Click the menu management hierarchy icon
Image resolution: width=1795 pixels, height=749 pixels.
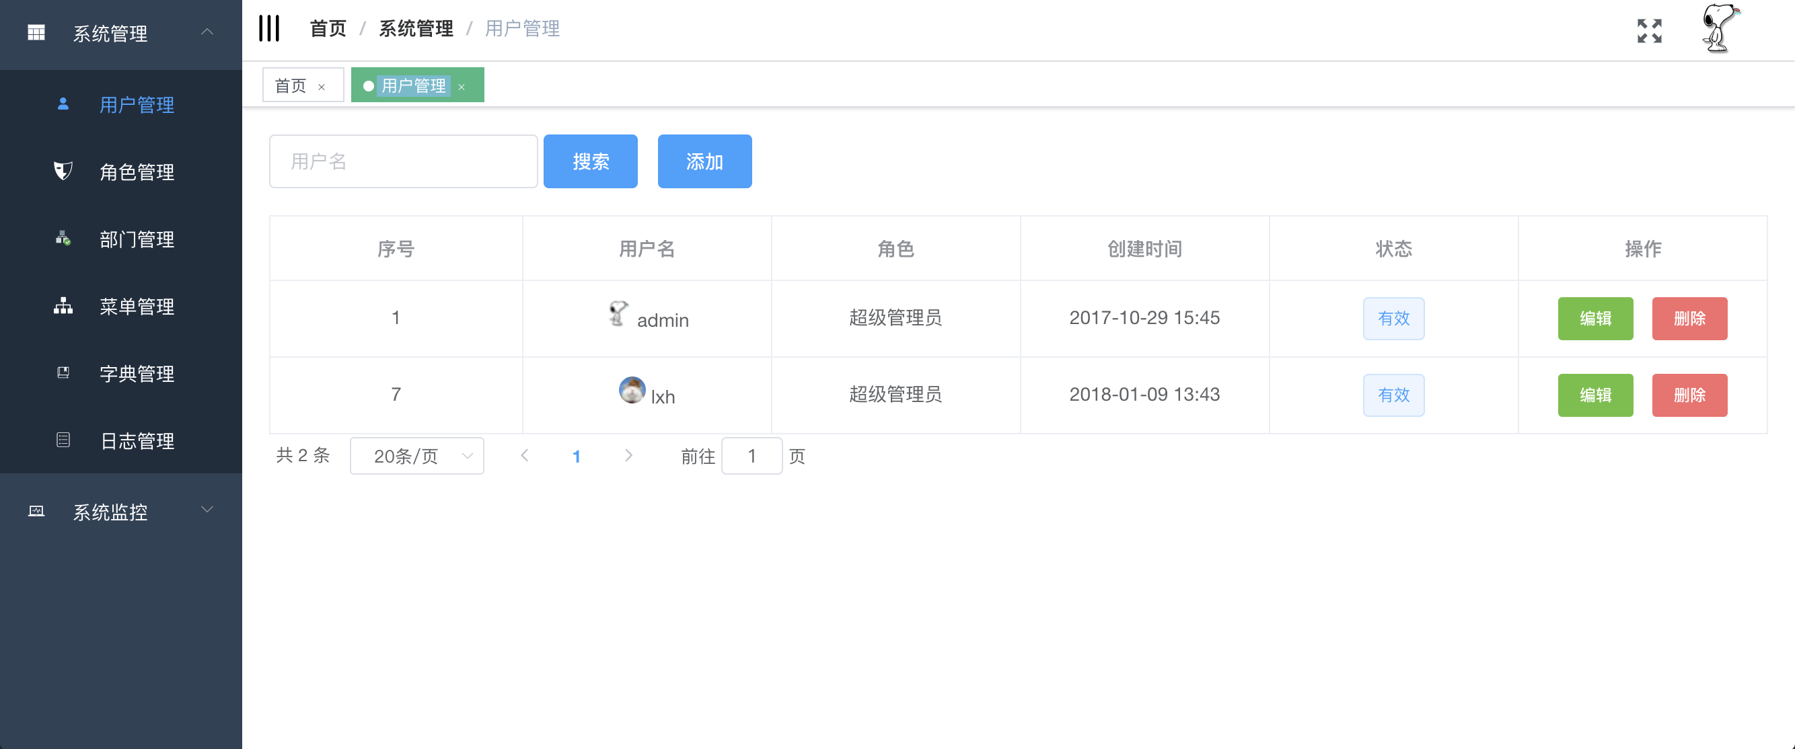[x=63, y=307]
